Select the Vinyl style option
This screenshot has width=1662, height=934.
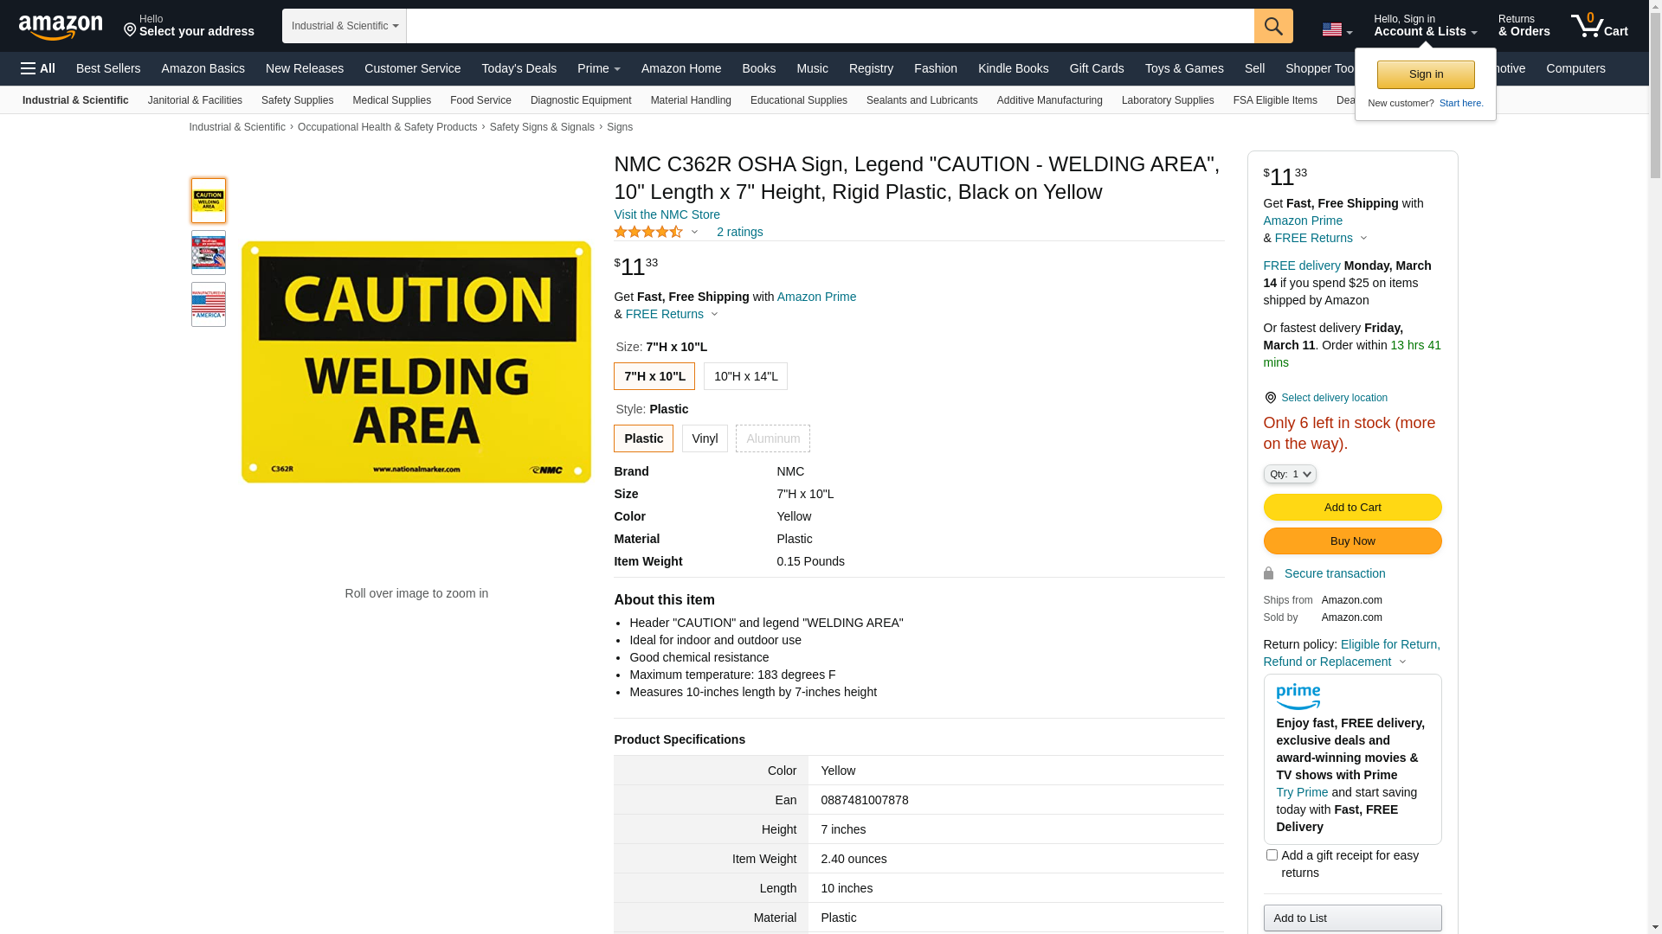point(705,438)
